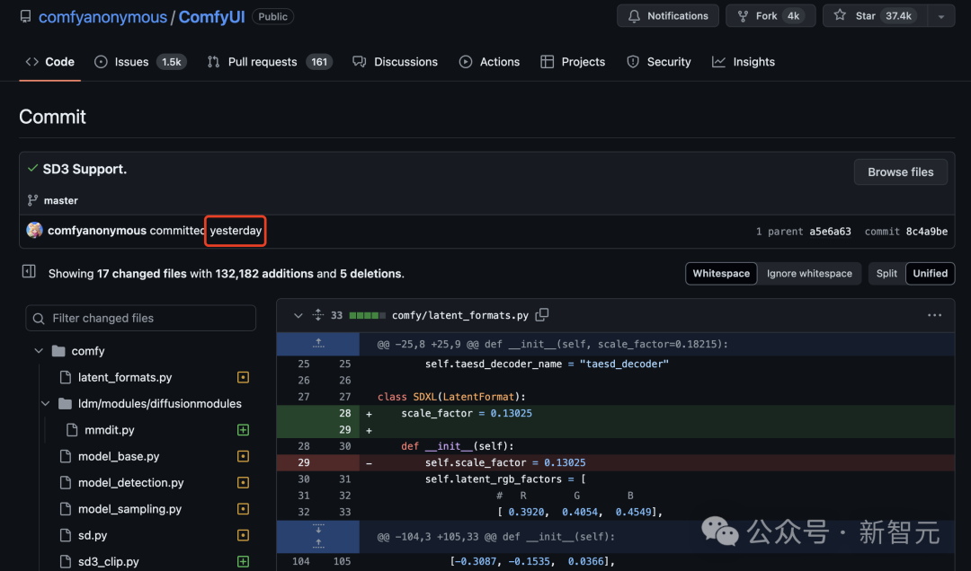
Task: Collapse the latent_formats.py diff chevron
Action: click(298, 315)
